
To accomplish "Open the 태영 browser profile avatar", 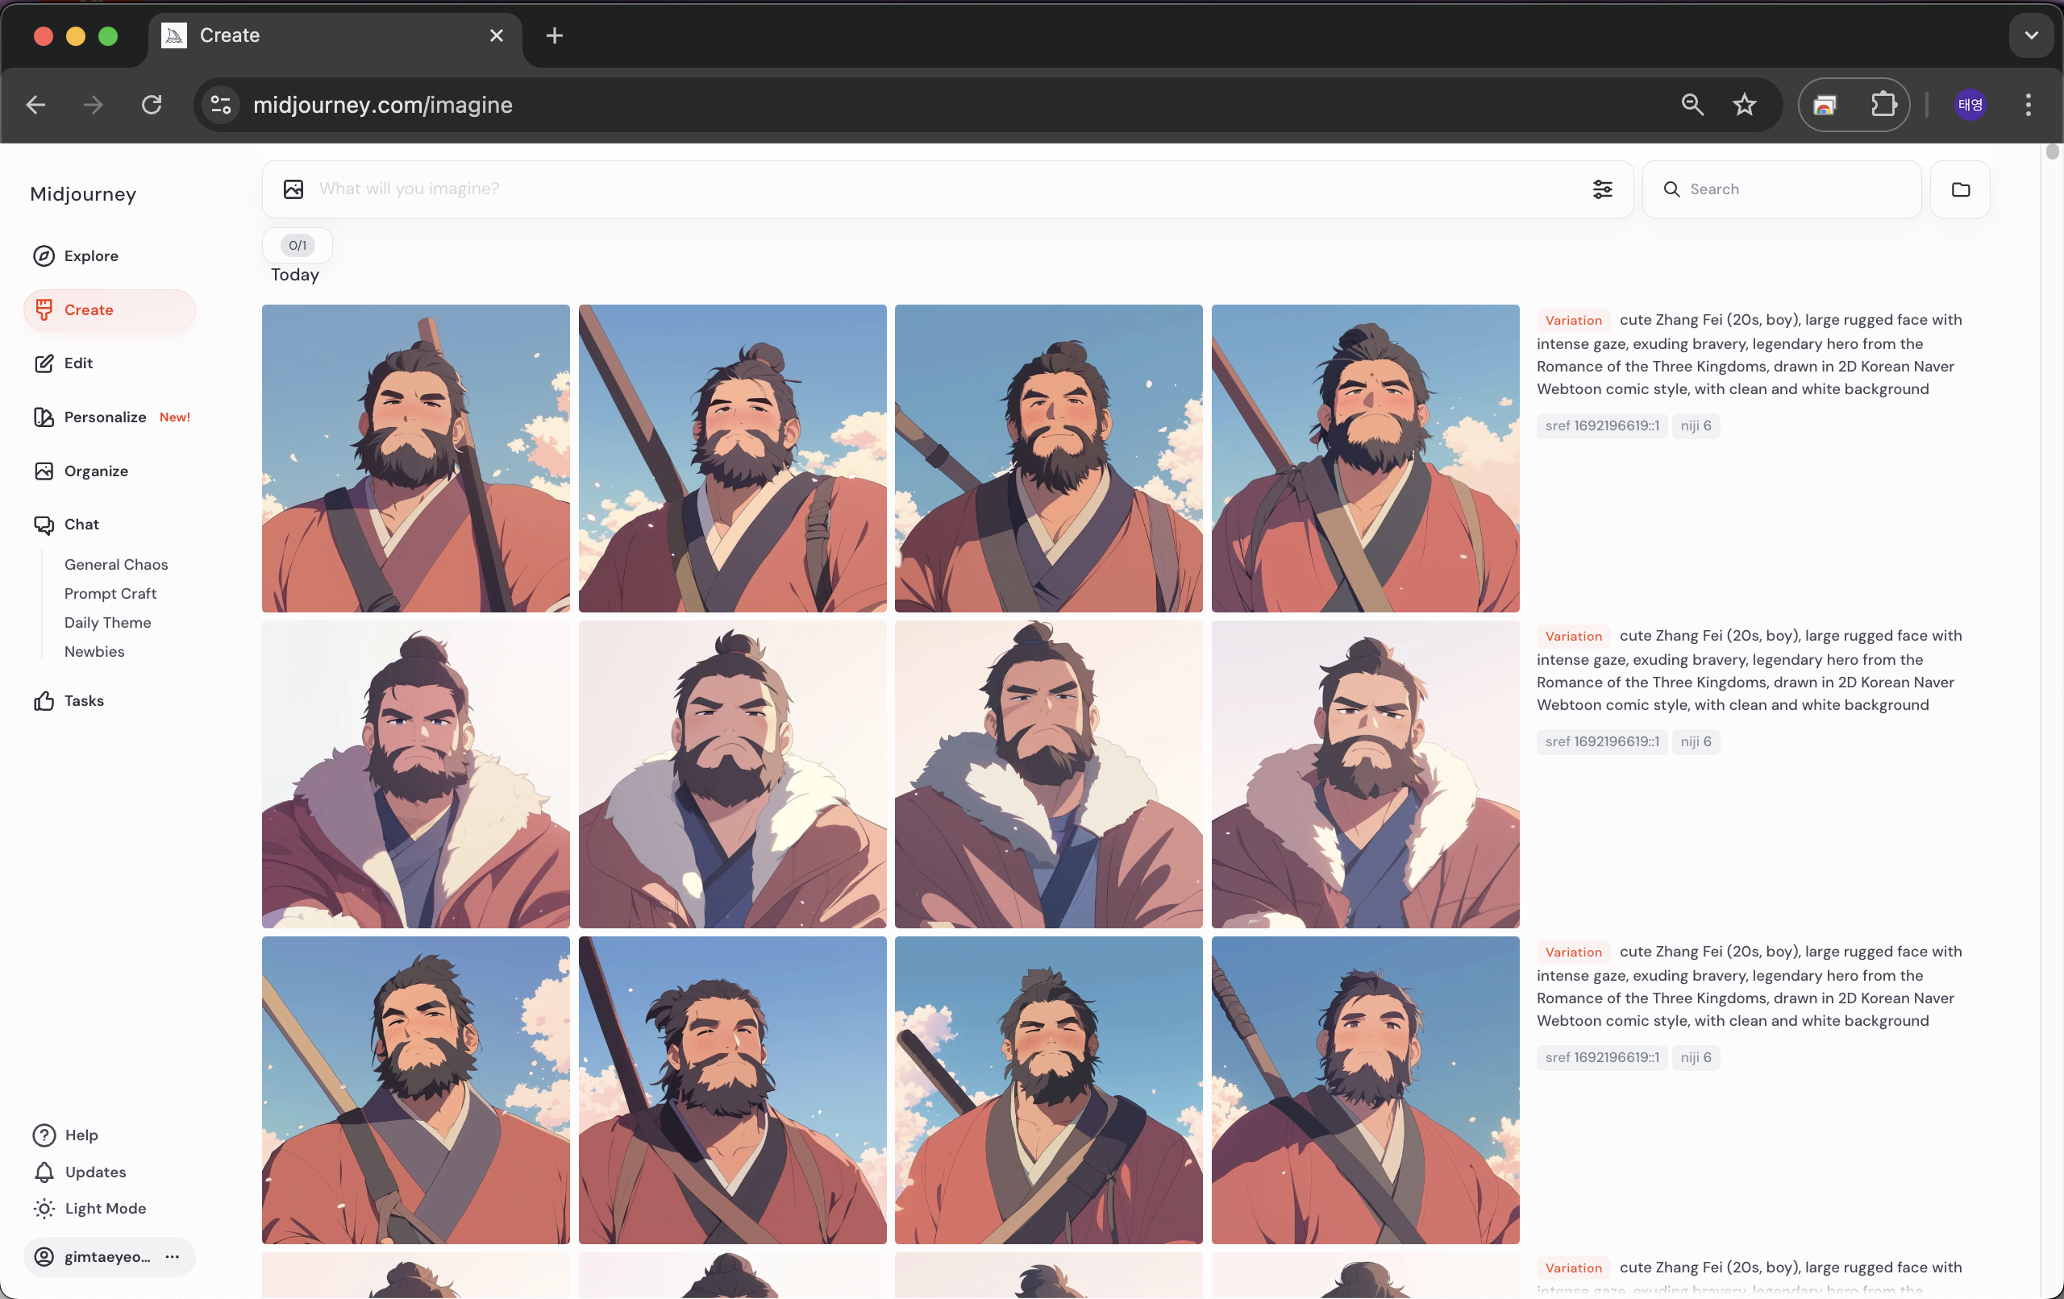I will coord(1970,106).
